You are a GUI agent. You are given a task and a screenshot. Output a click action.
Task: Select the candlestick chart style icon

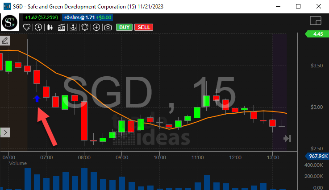pos(50,27)
